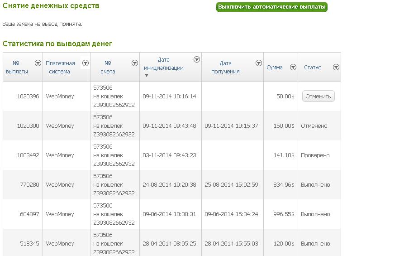Open filter icon beside № счета header
Screen dimensions: 409x256
pos(134,63)
